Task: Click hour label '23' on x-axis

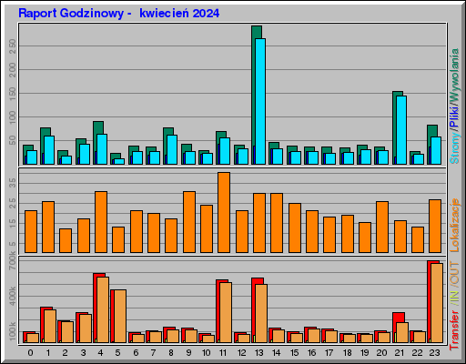Action: tap(434, 353)
